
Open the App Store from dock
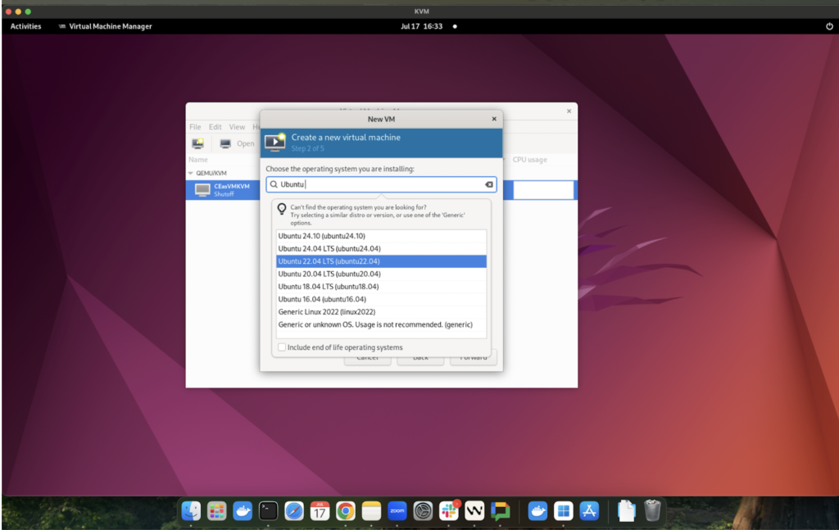click(588, 510)
